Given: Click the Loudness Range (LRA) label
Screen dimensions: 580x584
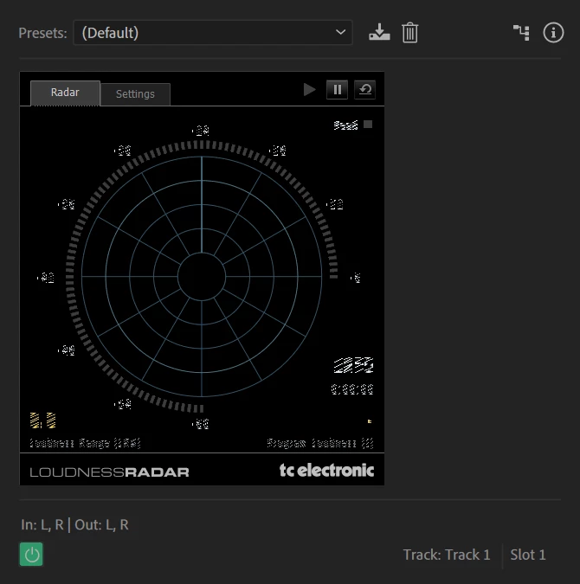Looking at the screenshot, I should (x=85, y=443).
